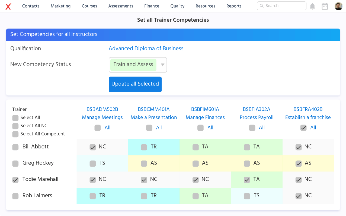Uncheck trainer Todie Marehall's row checkbox

click(15, 179)
